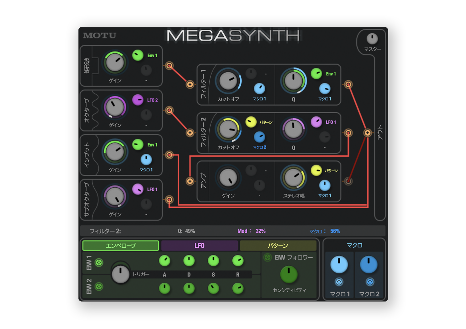Click ENV 2 release knob
This screenshot has width=466, height=329.
(x=238, y=288)
